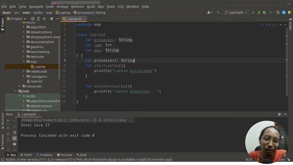This screenshot has width=293, height=165.
Task: Select LaptopKt tab in Run panel
Action: [28, 114]
